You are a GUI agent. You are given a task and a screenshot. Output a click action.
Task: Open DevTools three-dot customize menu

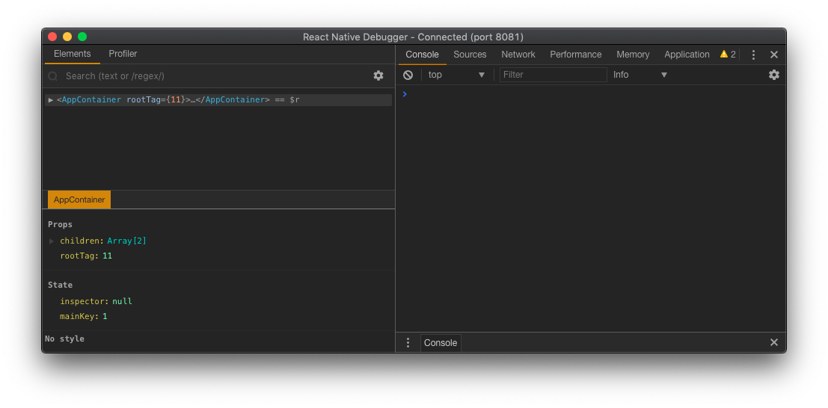pos(753,55)
